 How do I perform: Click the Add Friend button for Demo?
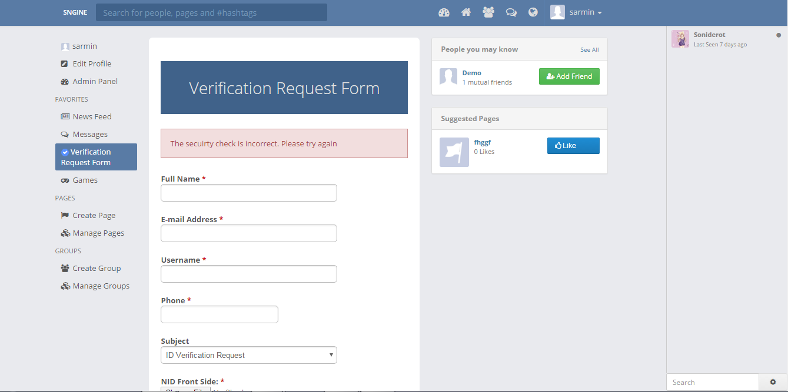coord(569,76)
